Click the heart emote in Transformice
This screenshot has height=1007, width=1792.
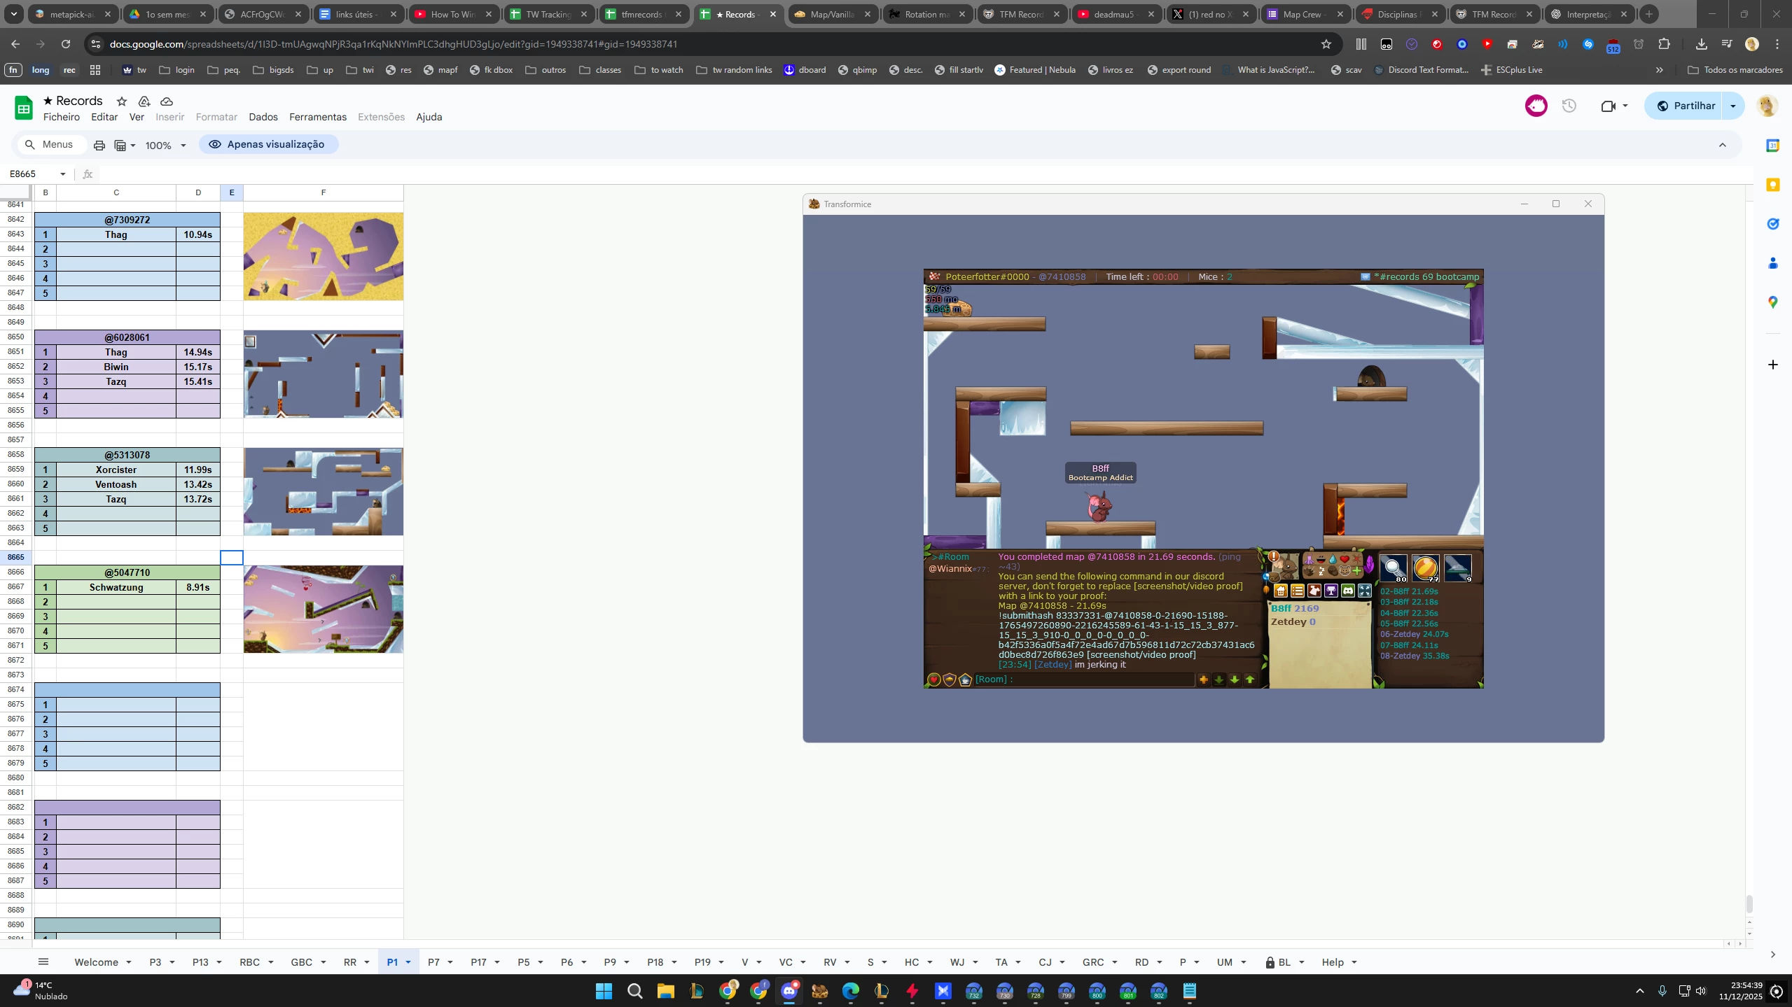pos(1344,560)
